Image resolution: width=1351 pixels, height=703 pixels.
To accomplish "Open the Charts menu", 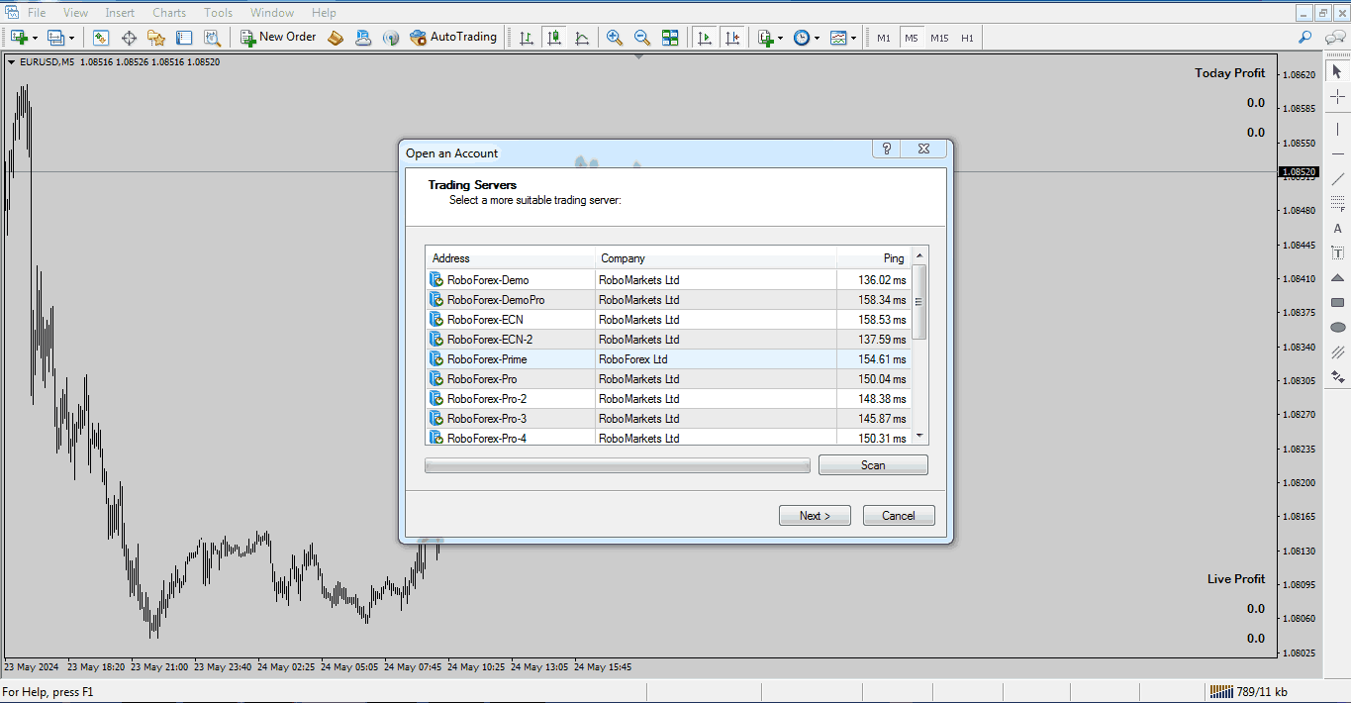I will [x=169, y=13].
